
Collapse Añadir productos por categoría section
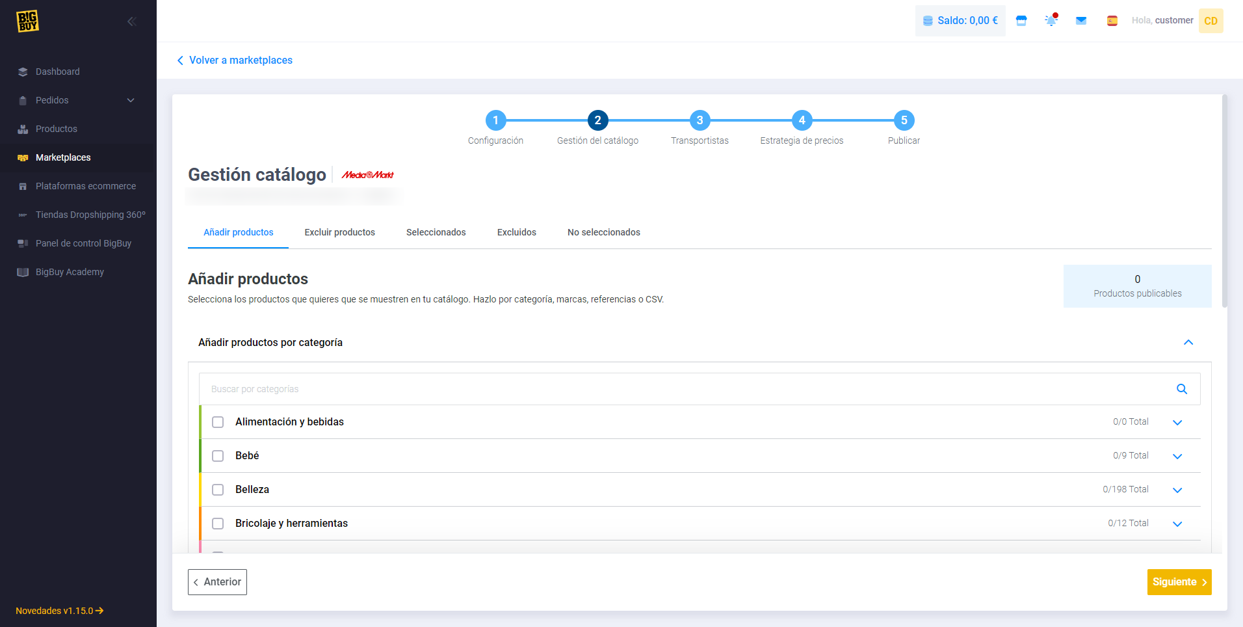click(x=1188, y=343)
